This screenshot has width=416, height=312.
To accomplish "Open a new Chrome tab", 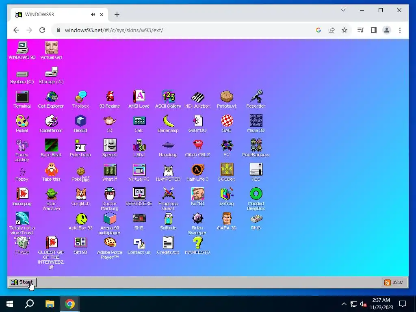I will [117, 15].
